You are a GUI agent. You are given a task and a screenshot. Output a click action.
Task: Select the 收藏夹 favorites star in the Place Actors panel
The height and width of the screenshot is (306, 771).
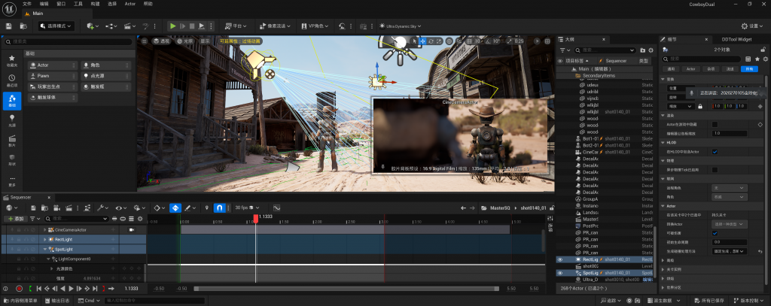click(12, 59)
